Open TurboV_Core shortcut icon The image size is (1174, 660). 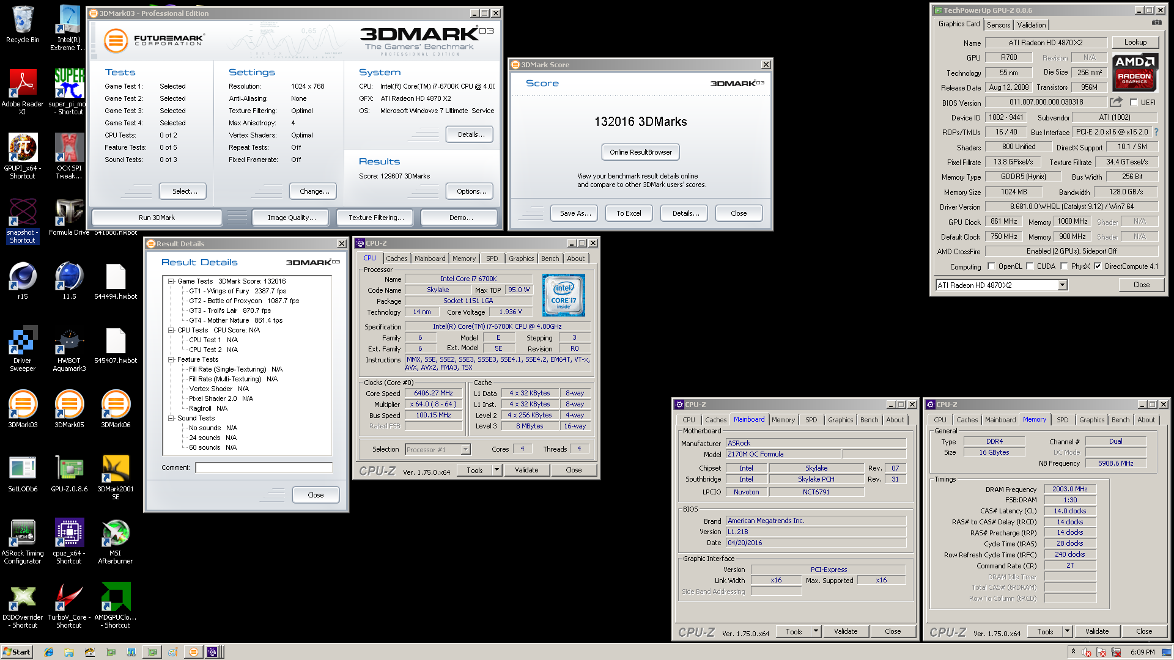[69, 606]
